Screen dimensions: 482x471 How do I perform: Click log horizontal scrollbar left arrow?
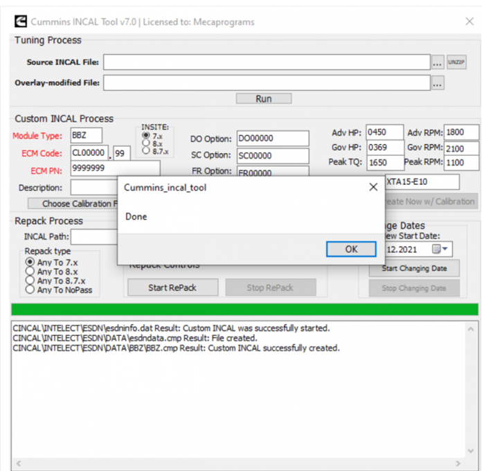click(x=19, y=463)
